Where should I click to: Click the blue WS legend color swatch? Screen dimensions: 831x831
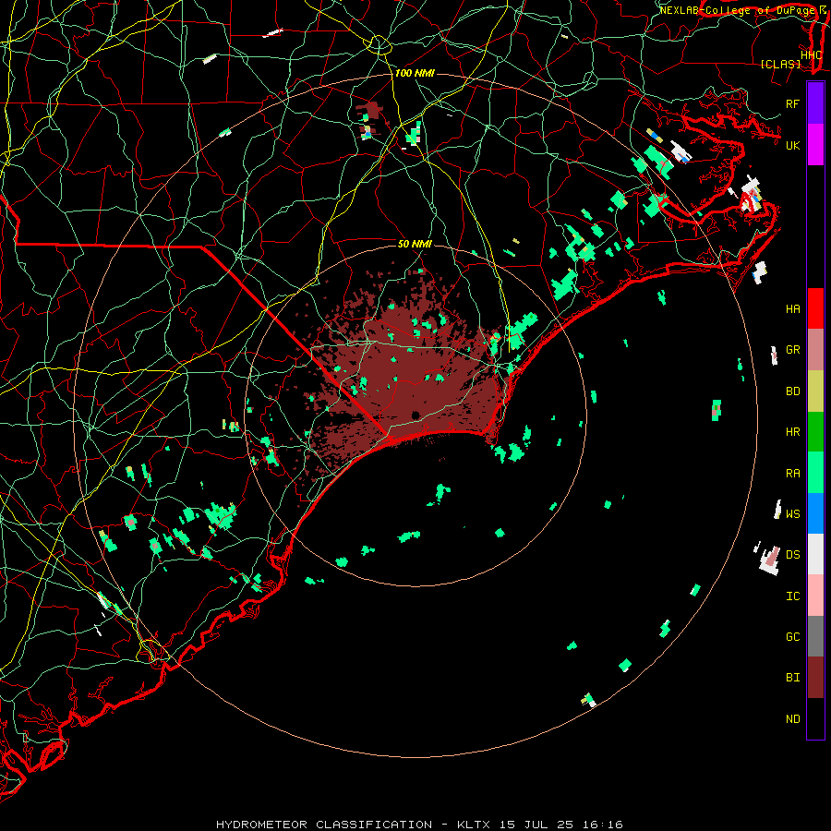[x=815, y=513]
